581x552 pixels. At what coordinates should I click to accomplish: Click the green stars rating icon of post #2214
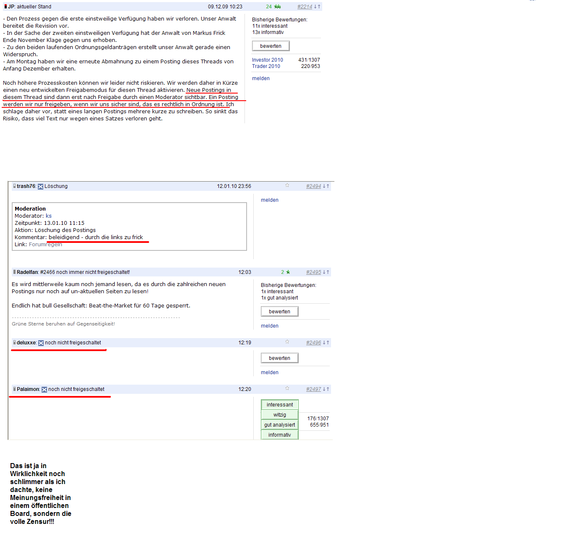(277, 7)
